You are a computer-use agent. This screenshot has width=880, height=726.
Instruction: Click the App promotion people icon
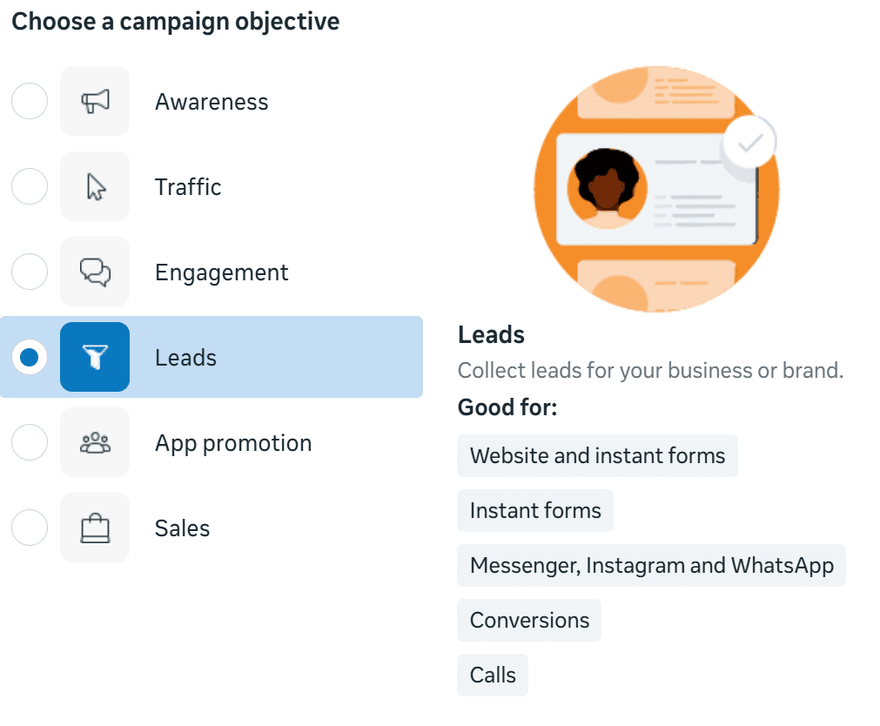click(95, 443)
